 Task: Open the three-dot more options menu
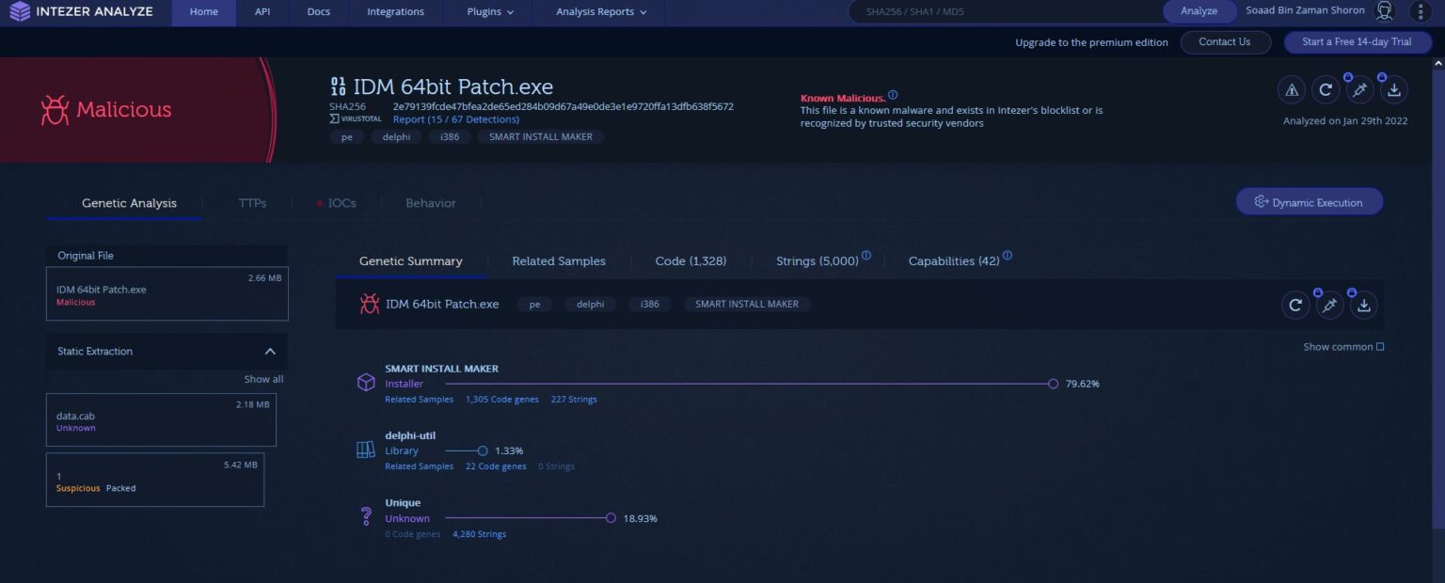click(x=1419, y=11)
